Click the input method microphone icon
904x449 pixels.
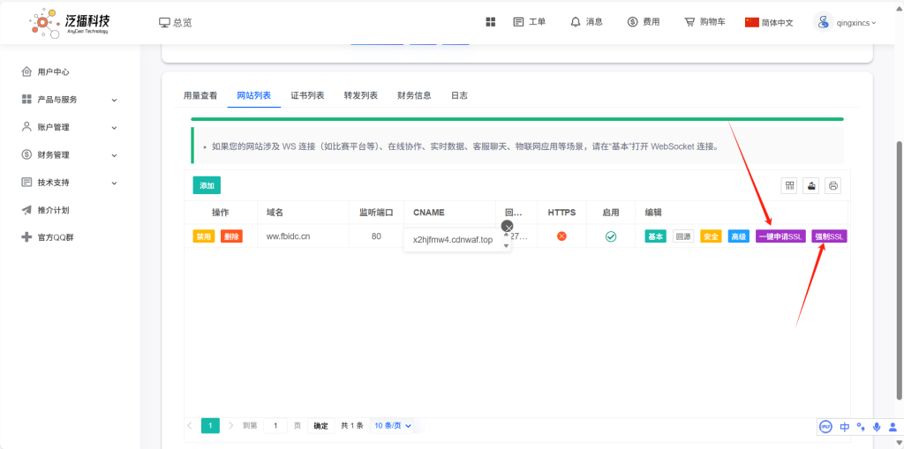point(877,427)
